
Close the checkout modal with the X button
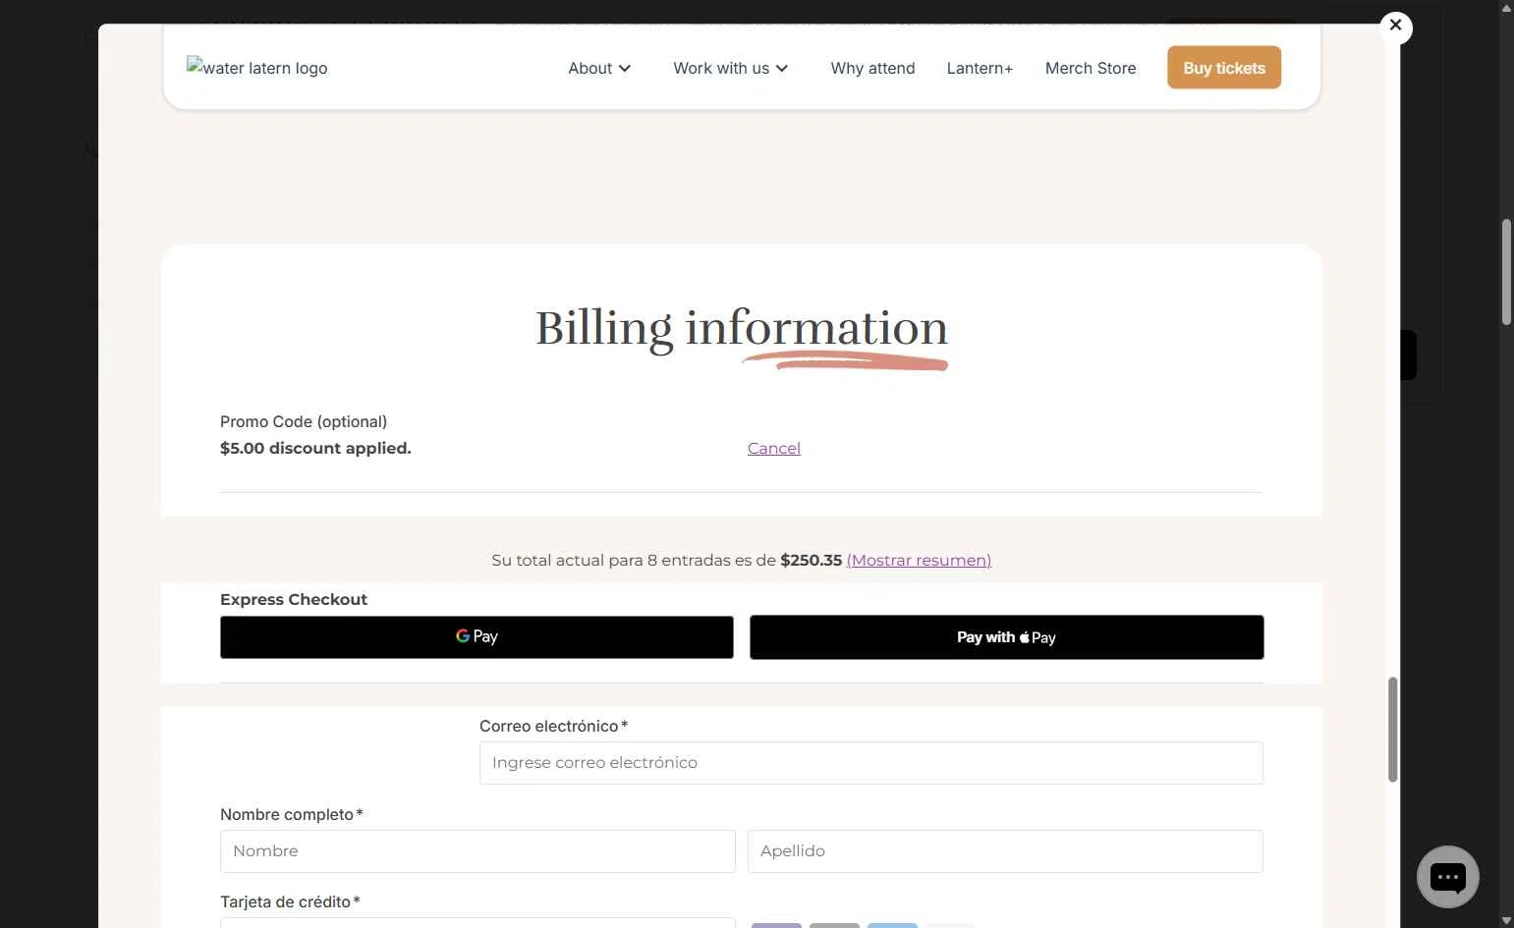[1395, 27]
